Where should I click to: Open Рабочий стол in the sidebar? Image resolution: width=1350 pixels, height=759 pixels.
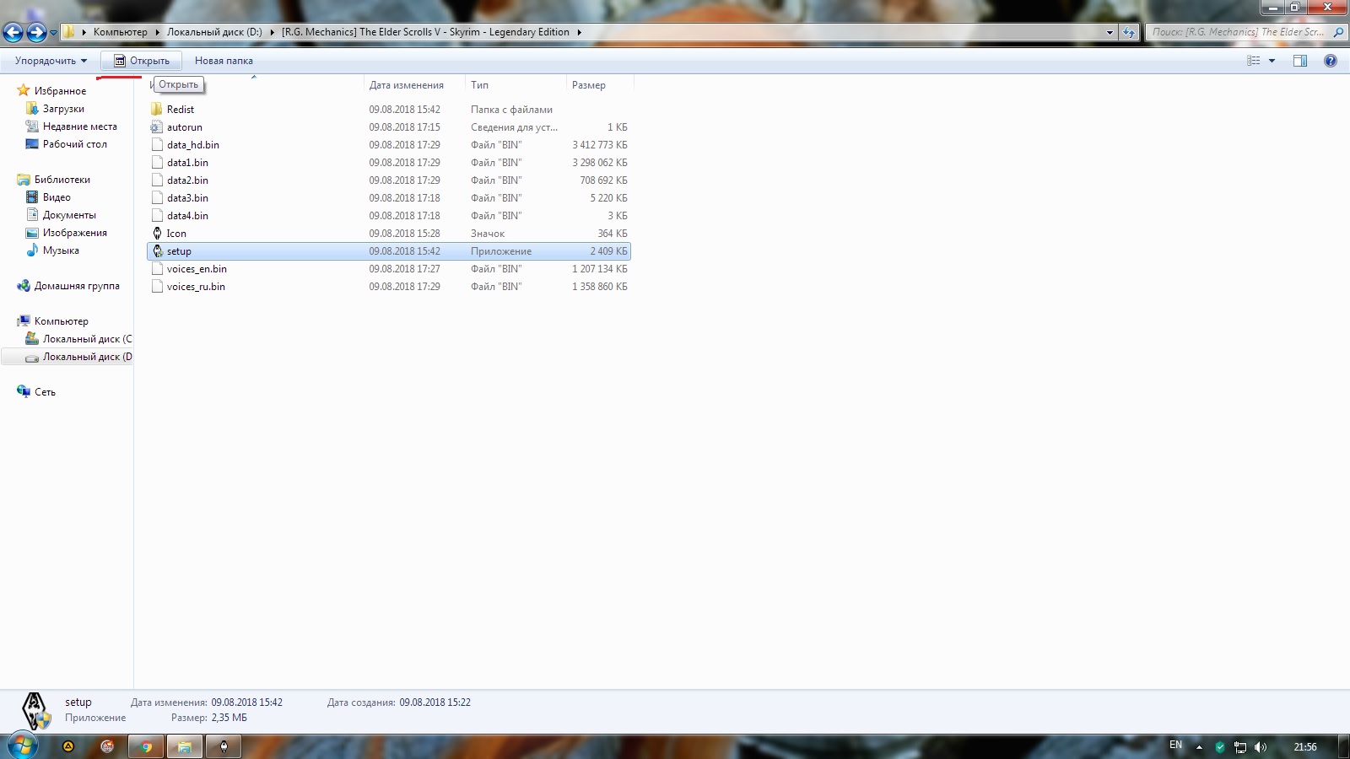tap(74, 144)
